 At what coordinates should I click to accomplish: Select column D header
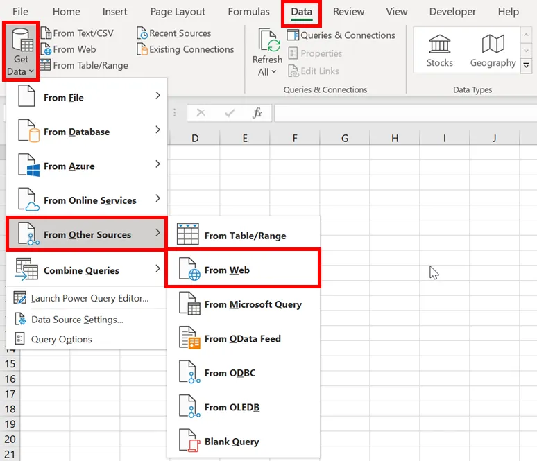click(195, 138)
